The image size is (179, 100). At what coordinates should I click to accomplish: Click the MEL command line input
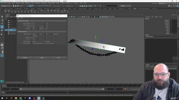(x=37, y=92)
